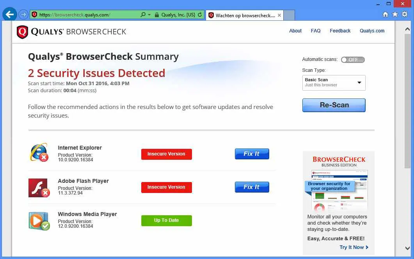Refresh the page with reload icon
Image resolution: width=414 pixels, height=259 pixels.
pos(200,15)
